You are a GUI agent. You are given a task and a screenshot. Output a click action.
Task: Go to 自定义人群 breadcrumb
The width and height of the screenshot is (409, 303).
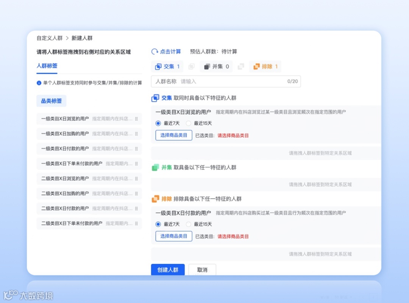point(50,38)
